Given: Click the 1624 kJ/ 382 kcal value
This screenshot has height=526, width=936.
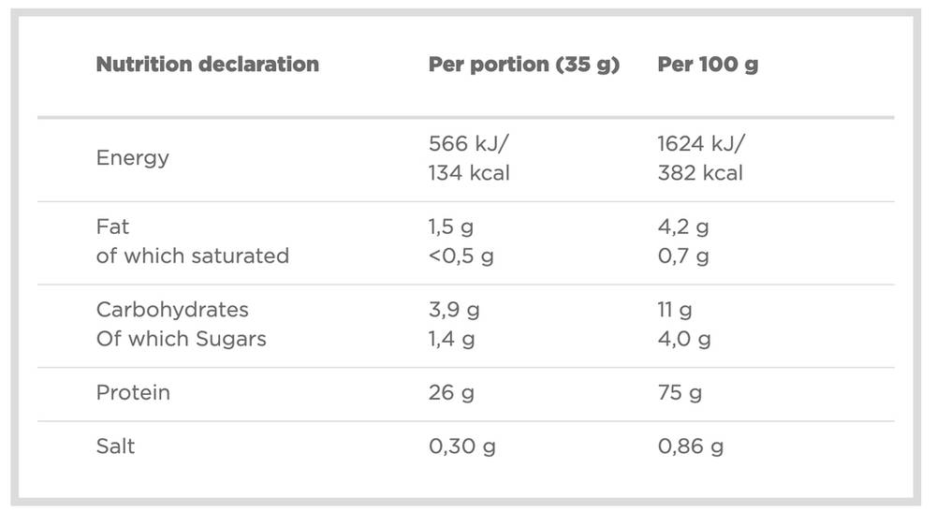Looking at the screenshot, I should pyautogui.click(x=701, y=158).
